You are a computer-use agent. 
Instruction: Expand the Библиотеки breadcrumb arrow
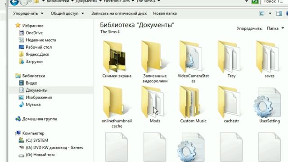pyautogui.click(x=72, y=1)
